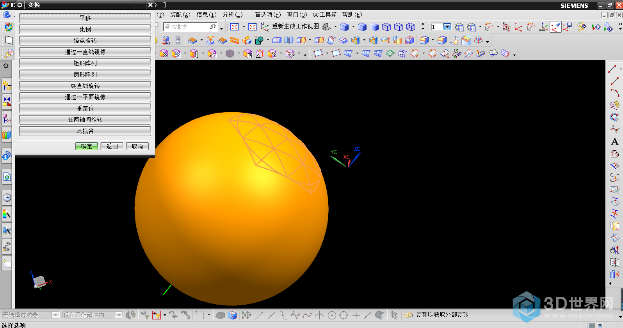The width and height of the screenshot is (623, 328).
Task: Open dropdown beside rectangle selection icon
Action: pyautogui.click(x=209, y=315)
